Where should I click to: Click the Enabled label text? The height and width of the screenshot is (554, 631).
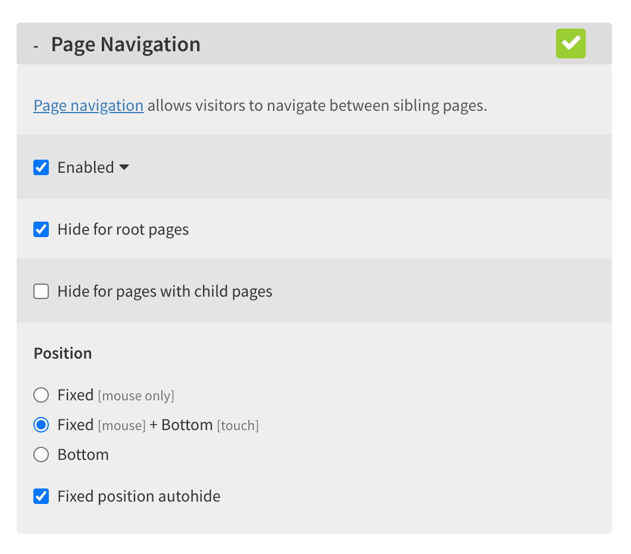[86, 167]
